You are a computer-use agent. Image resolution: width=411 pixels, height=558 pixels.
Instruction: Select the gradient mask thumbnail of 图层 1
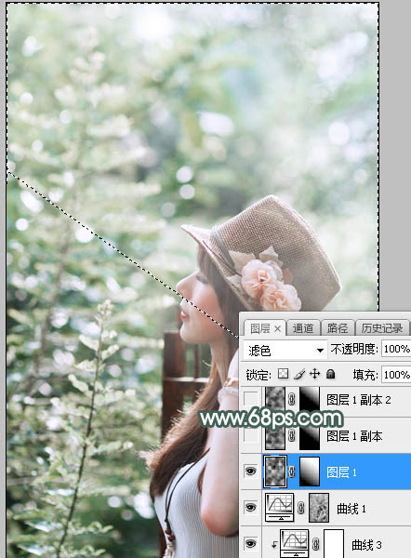(x=310, y=472)
